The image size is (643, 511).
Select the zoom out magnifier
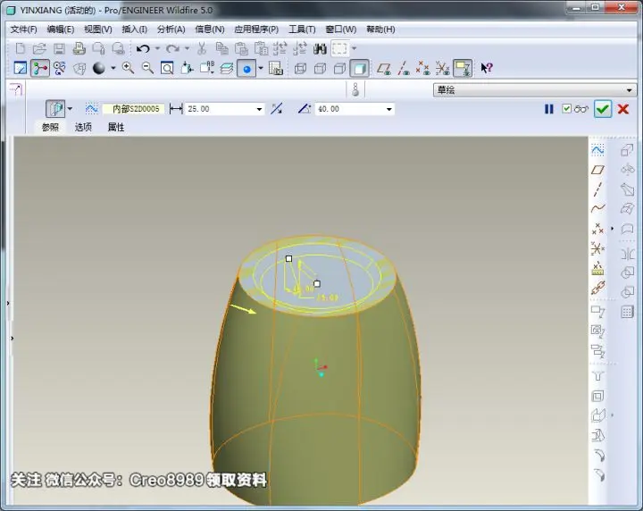[x=147, y=68]
